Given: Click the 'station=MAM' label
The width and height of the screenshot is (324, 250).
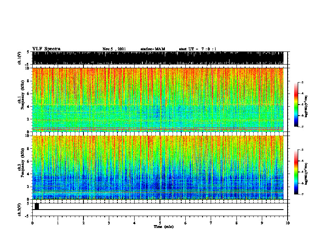Looking at the screenshot, I should [153, 49].
